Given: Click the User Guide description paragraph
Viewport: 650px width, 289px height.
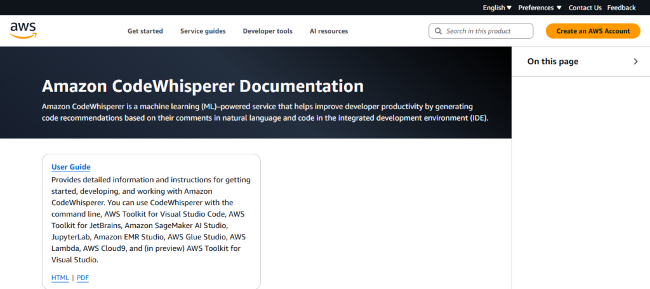Looking at the screenshot, I should pos(151,220).
